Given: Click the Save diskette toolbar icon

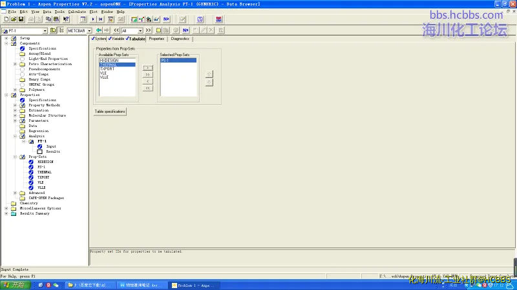Looking at the screenshot, I should (x=21, y=19).
